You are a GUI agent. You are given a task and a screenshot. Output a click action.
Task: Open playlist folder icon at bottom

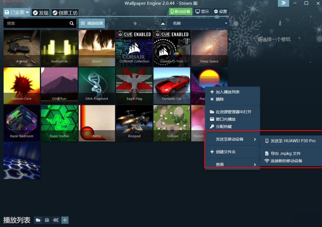[x=38, y=220]
